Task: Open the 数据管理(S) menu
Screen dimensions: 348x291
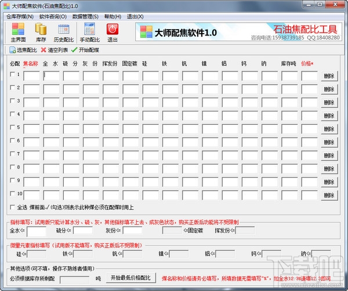Action: pos(85,17)
